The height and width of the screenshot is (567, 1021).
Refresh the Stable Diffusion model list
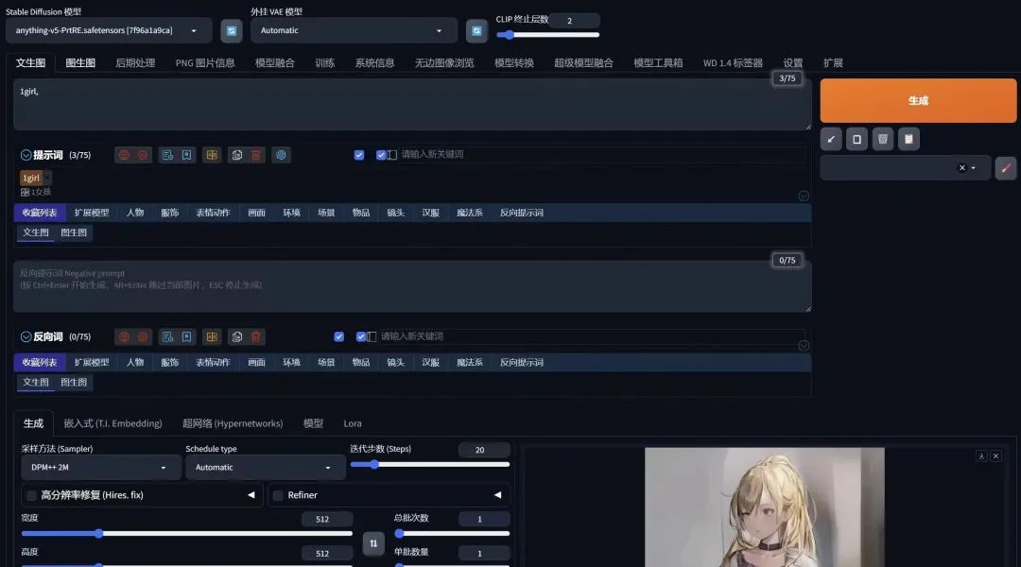(x=232, y=31)
